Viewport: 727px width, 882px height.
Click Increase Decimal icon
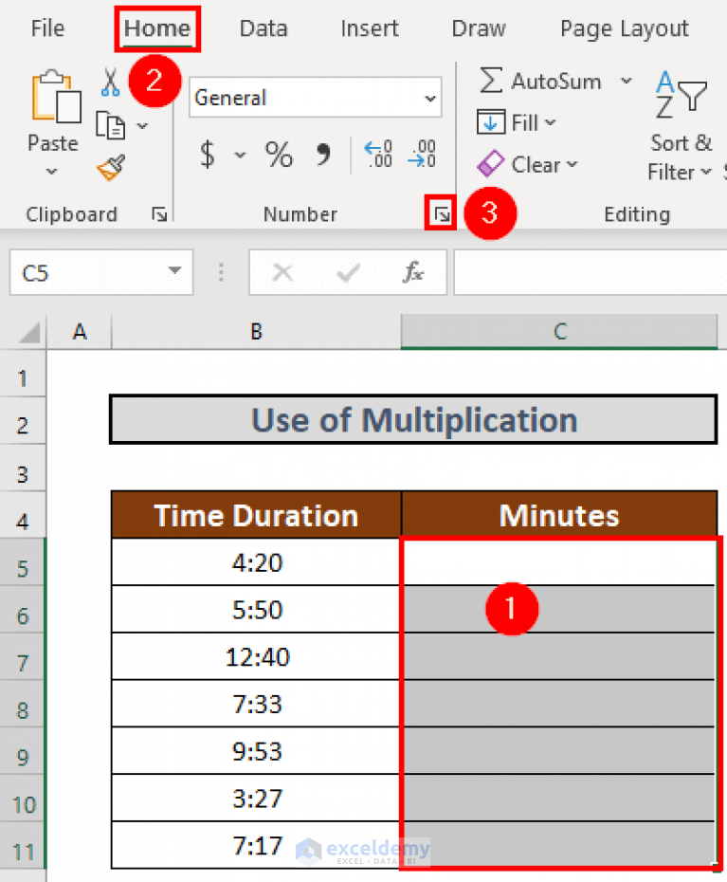tap(378, 155)
